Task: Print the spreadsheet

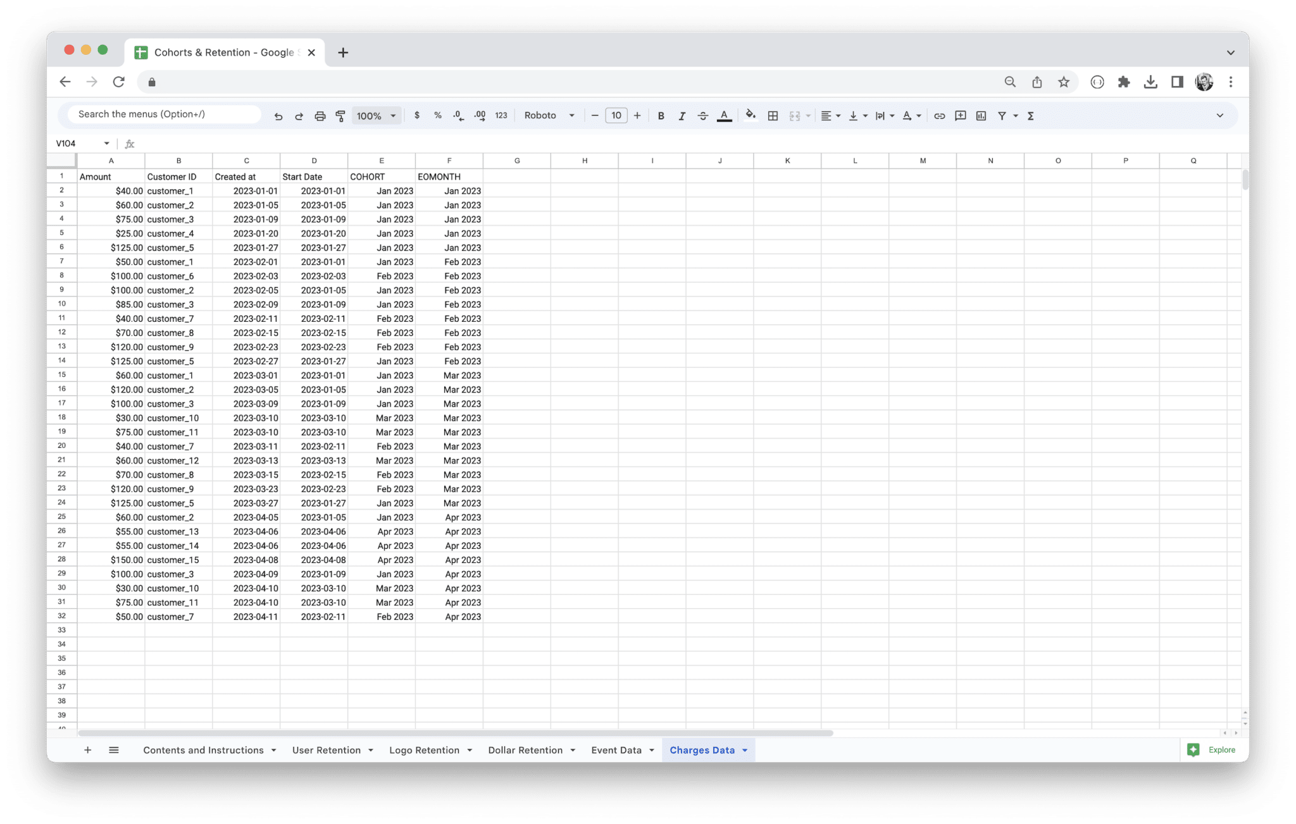Action: [x=320, y=115]
